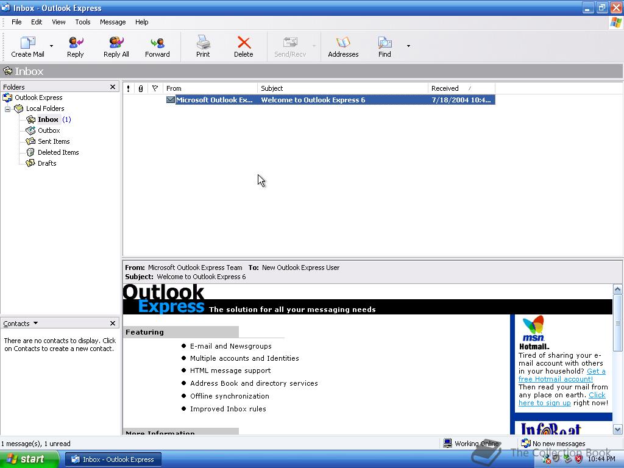Image resolution: width=624 pixels, height=468 pixels.
Task: Click the Get a free Hotmail account link
Action: click(561, 375)
